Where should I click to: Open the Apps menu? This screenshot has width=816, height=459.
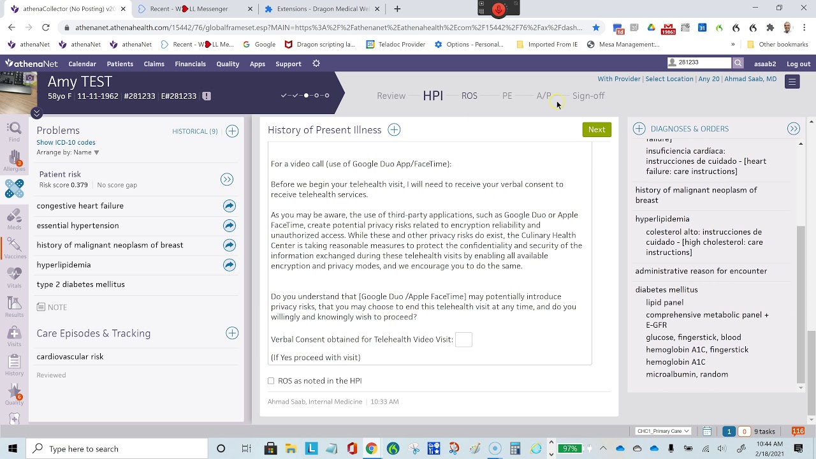[258, 64]
